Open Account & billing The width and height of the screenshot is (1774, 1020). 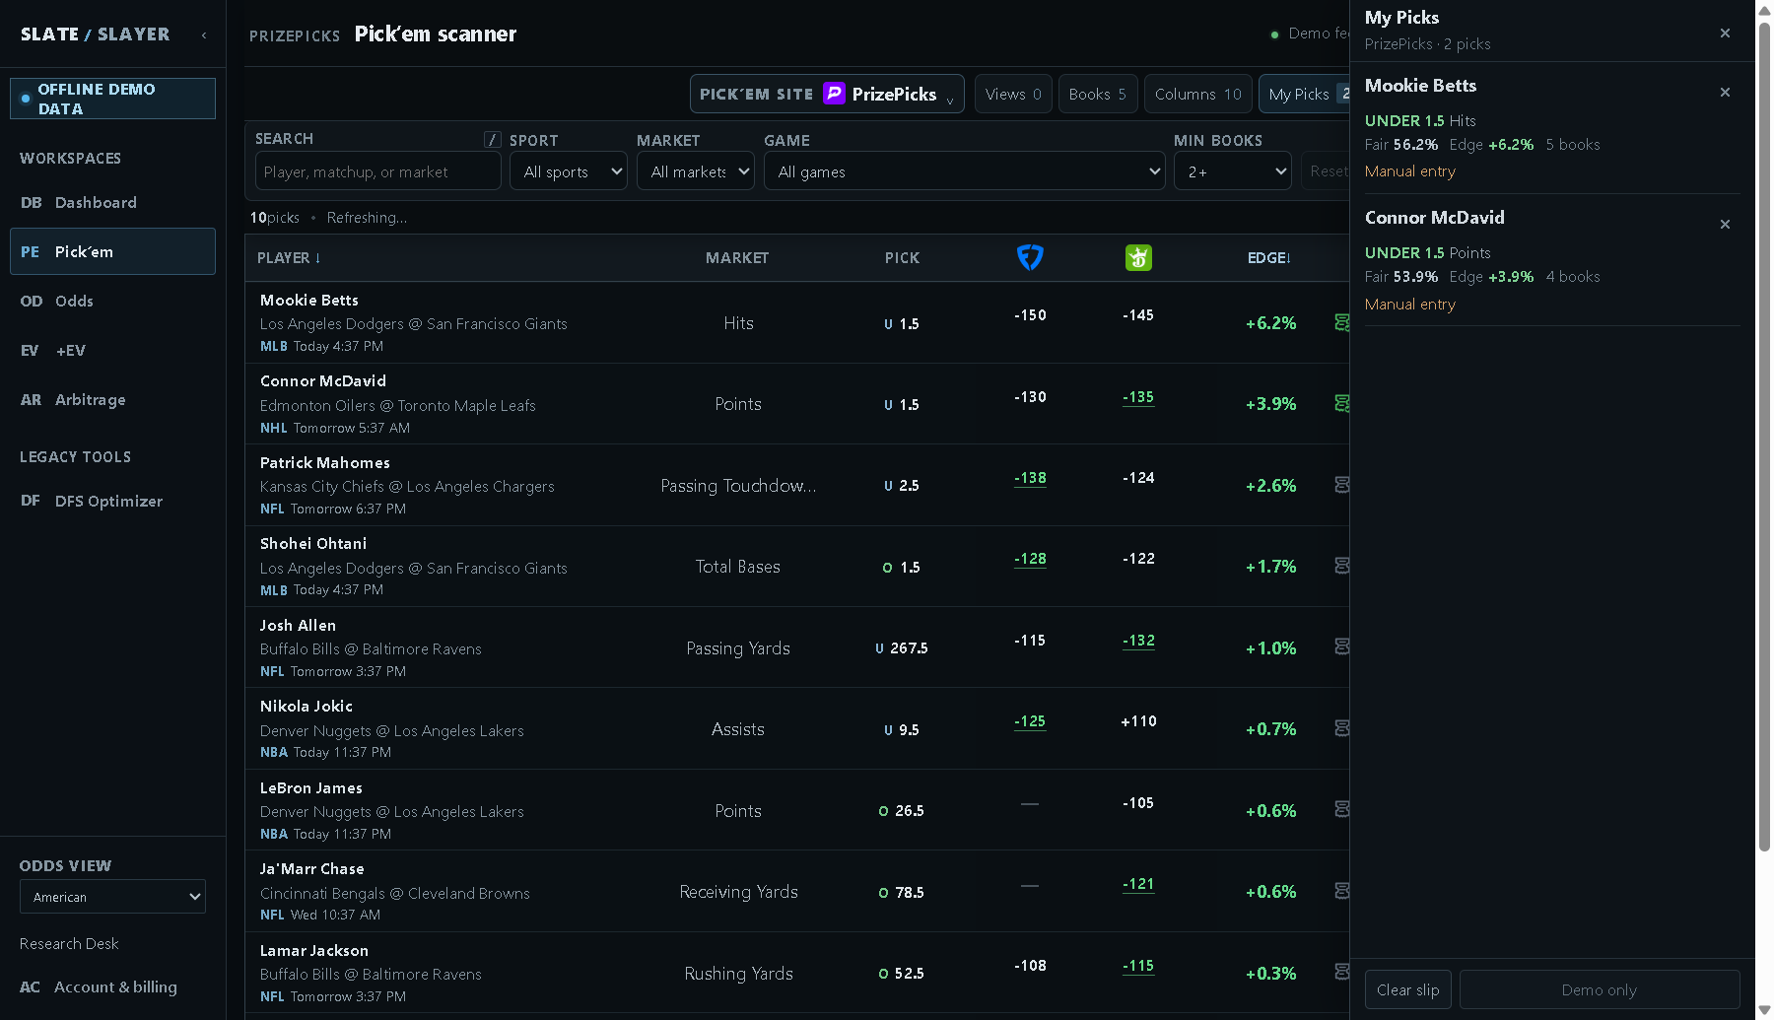[x=112, y=986]
